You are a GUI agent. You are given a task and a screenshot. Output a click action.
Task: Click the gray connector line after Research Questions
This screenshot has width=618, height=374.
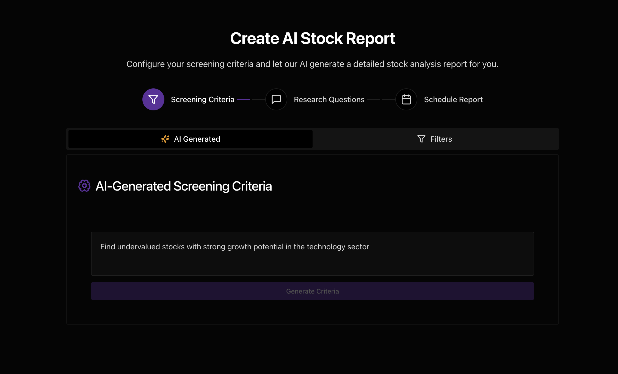click(373, 99)
